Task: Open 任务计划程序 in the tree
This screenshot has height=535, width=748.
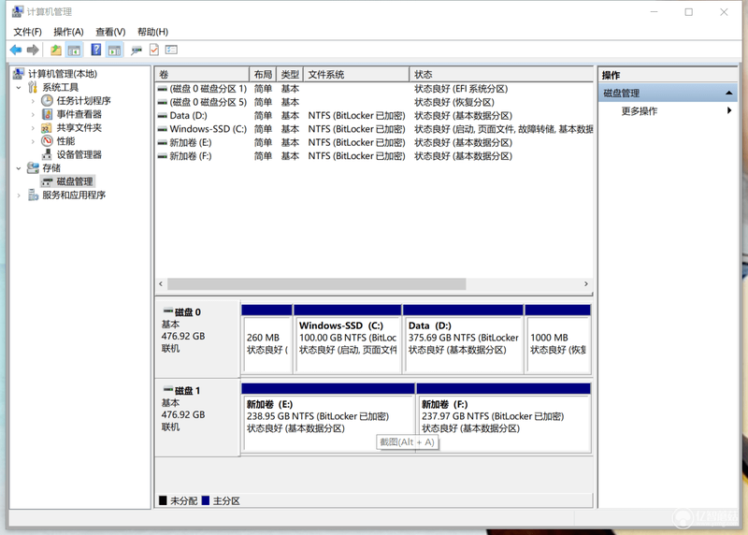Action: 83,100
